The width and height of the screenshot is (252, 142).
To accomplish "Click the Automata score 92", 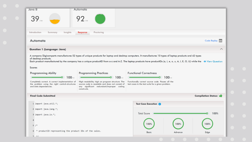I will (80, 19).
